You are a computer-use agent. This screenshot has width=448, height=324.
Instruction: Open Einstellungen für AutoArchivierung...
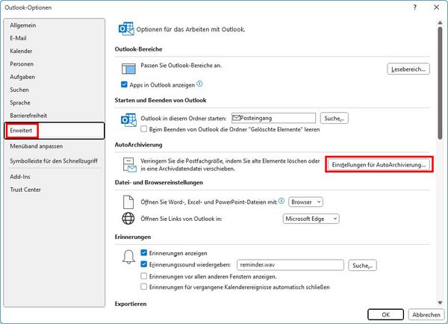(379, 164)
